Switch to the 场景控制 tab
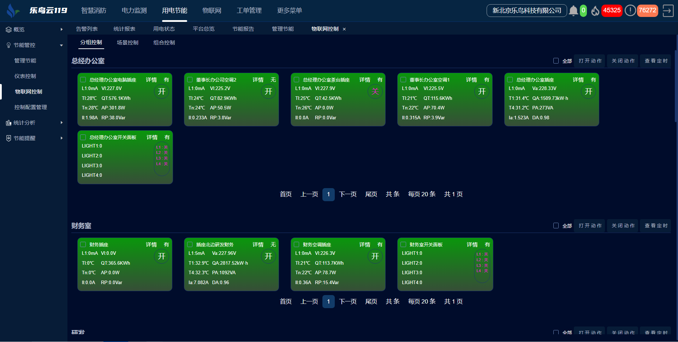The image size is (678, 342). tap(127, 43)
